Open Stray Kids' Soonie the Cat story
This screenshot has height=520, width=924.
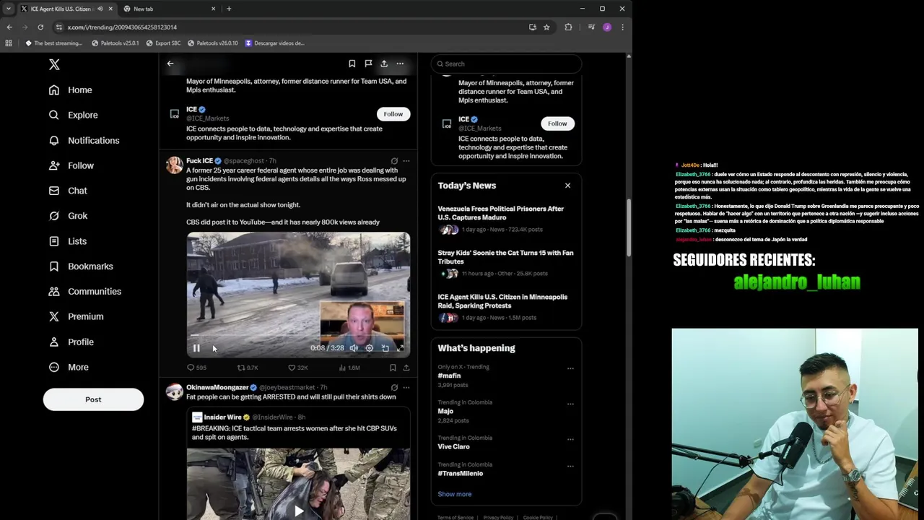(x=506, y=263)
